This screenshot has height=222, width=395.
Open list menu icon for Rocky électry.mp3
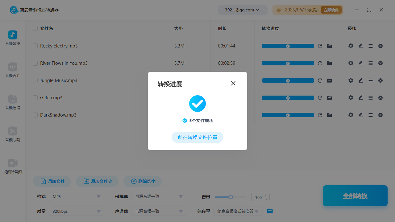tap(371, 46)
